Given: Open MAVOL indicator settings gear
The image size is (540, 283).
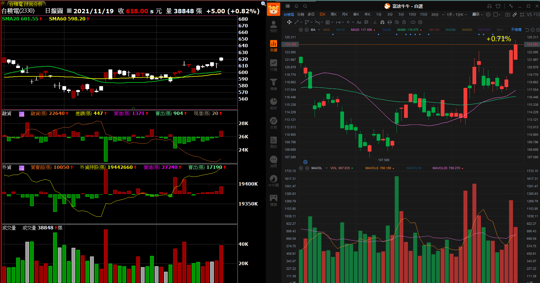Looking at the screenshot, I should point(301,168).
